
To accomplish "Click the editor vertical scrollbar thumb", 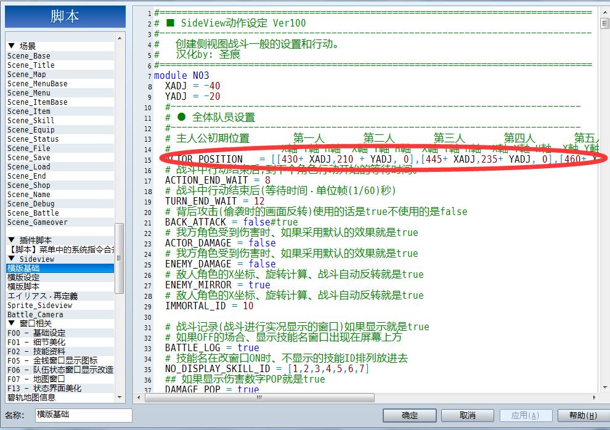I will [604, 23].
